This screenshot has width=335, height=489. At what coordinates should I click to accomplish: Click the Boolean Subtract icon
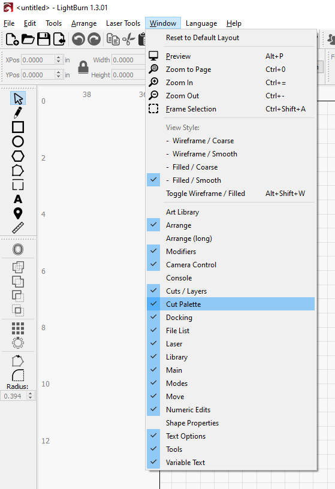(x=18, y=296)
